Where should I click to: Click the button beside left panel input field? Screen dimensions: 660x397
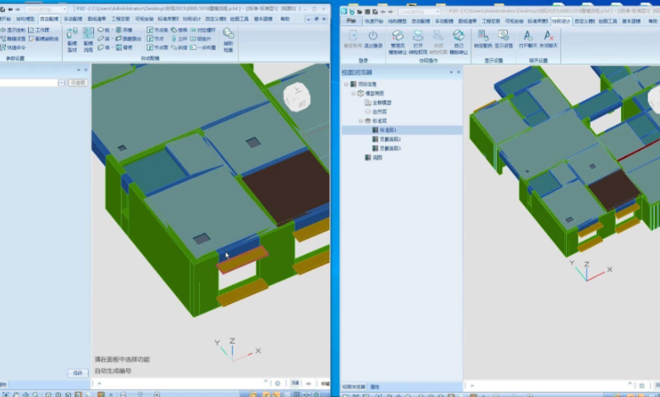click(x=79, y=83)
